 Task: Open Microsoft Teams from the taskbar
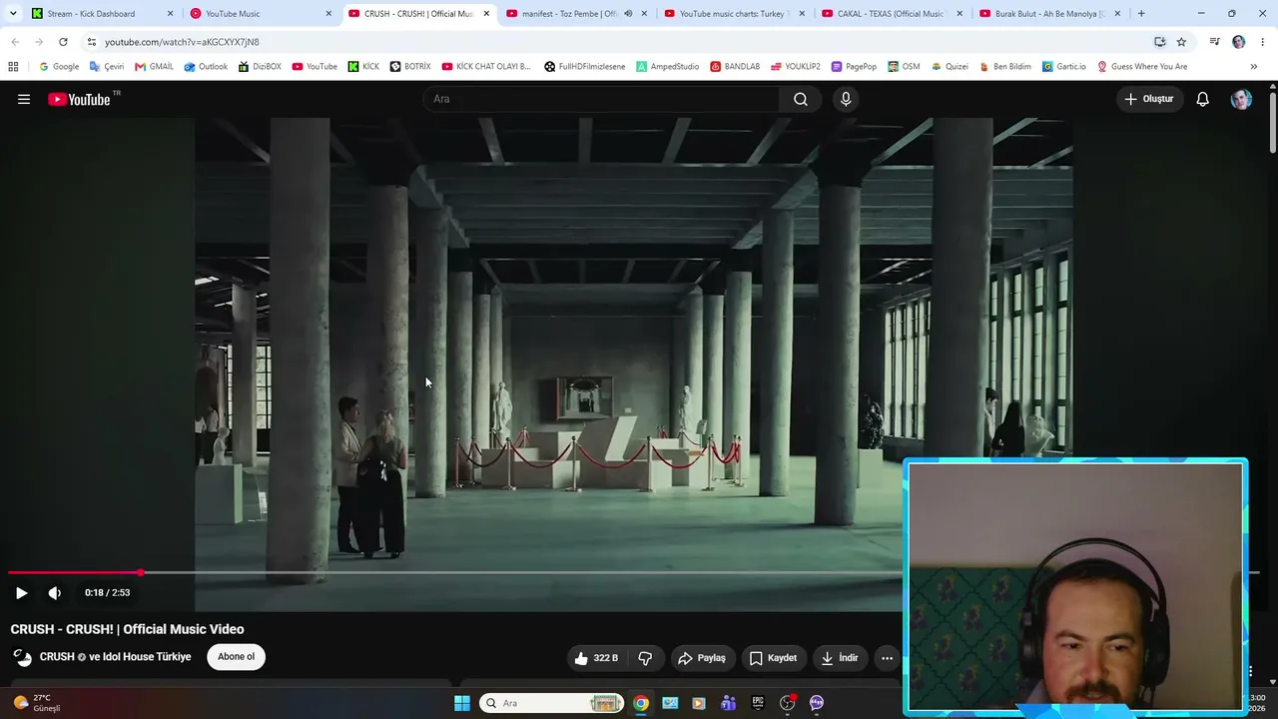pos(728,703)
